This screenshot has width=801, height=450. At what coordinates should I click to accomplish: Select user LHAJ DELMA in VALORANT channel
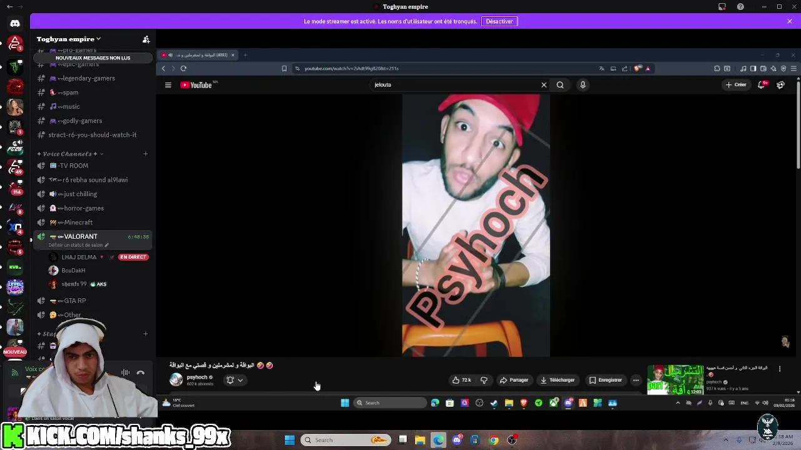(x=79, y=257)
